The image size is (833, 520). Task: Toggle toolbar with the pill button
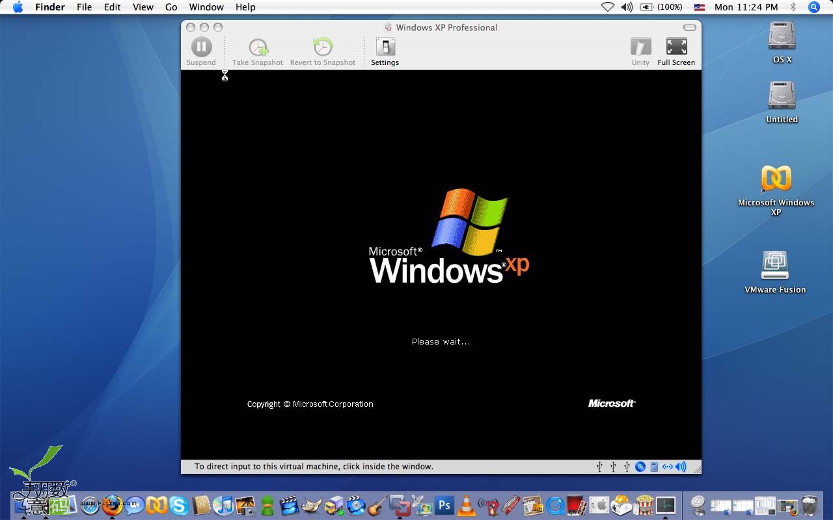pos(689,27)
